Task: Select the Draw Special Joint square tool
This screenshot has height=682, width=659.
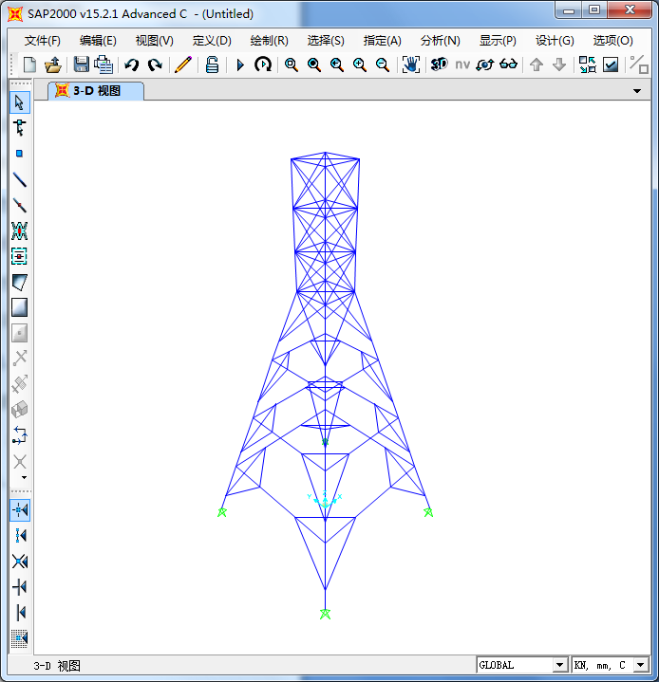Action: pos(19,154)
